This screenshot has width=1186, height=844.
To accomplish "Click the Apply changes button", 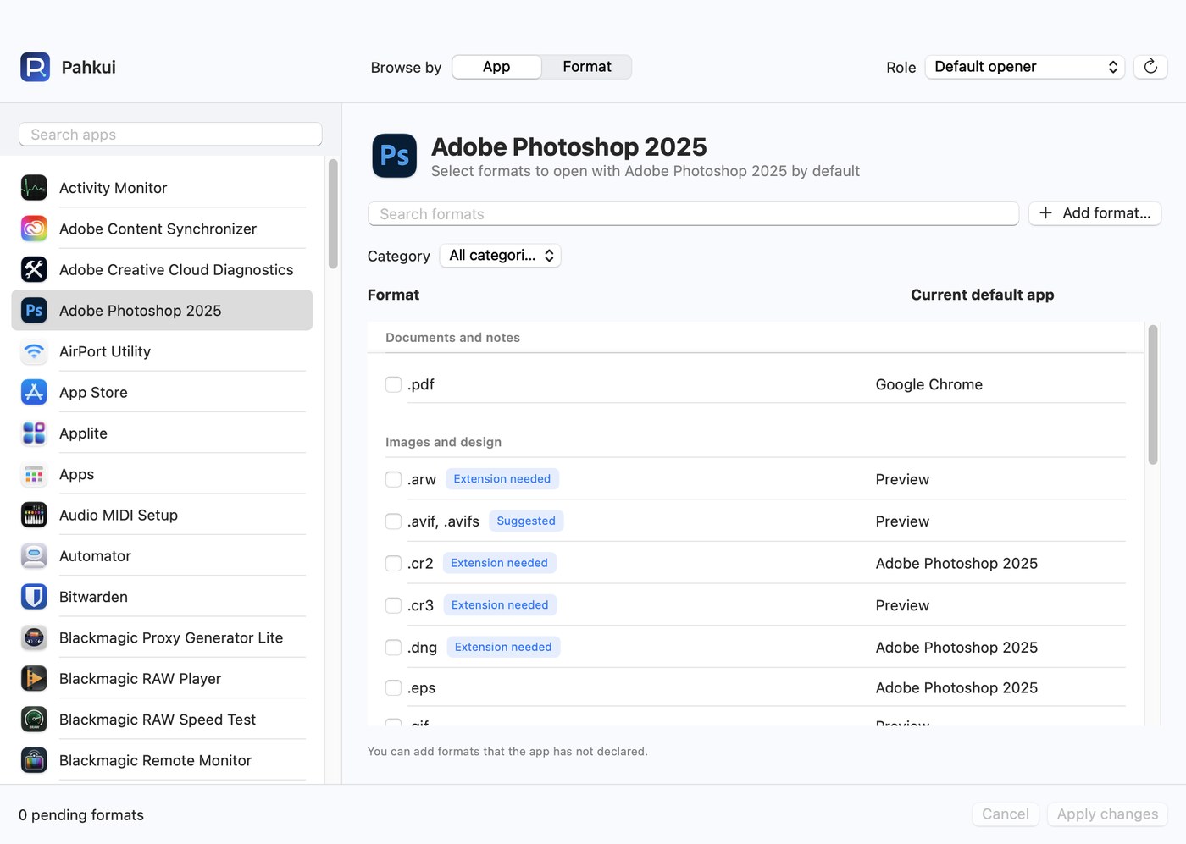I will tap(1107, 814).
